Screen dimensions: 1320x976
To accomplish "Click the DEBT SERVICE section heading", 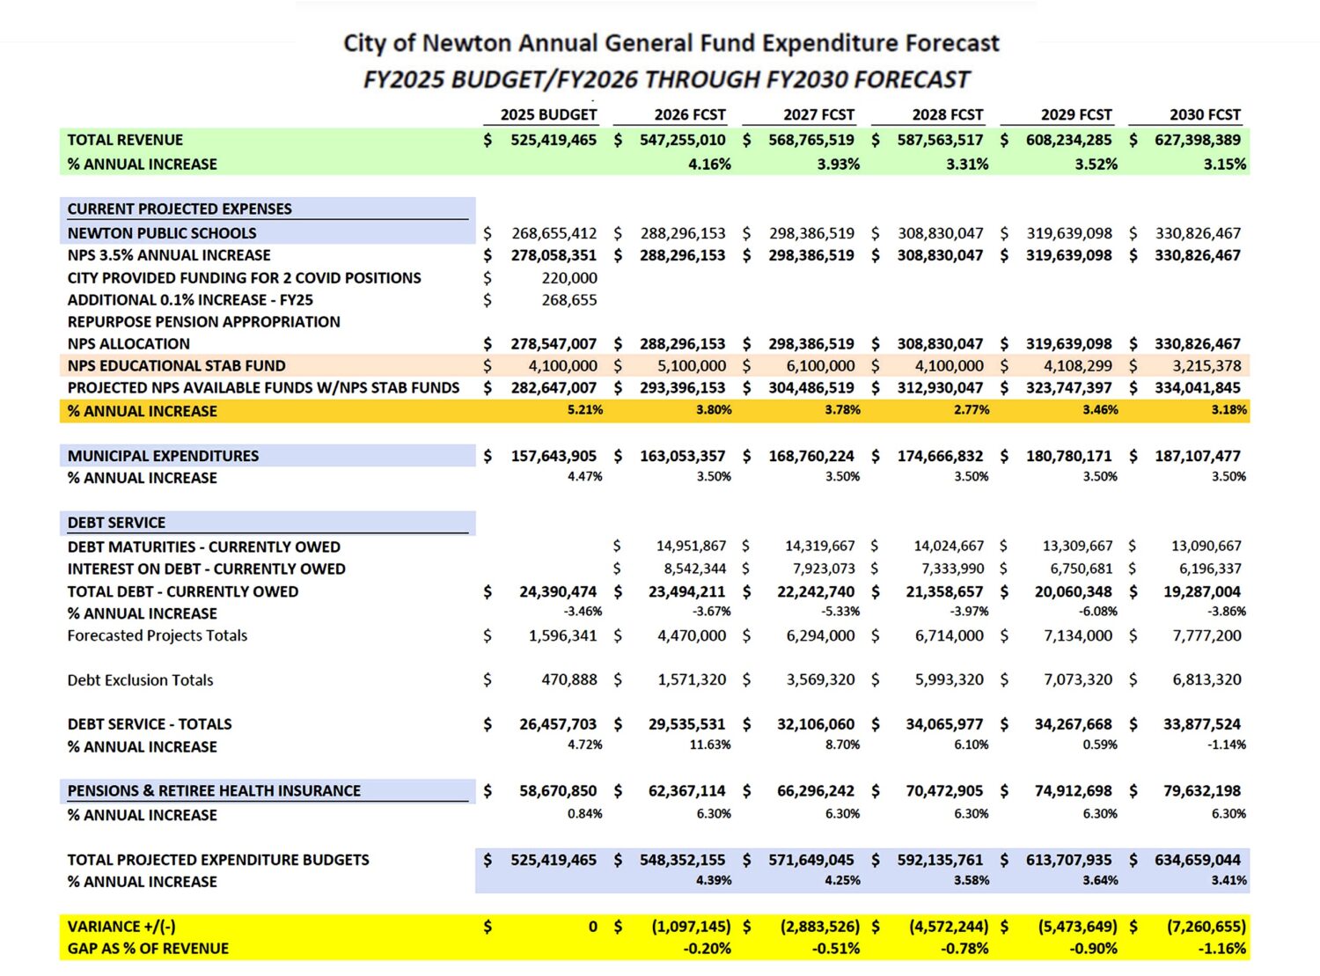I will pyautogui.click(x=116, y=523).
